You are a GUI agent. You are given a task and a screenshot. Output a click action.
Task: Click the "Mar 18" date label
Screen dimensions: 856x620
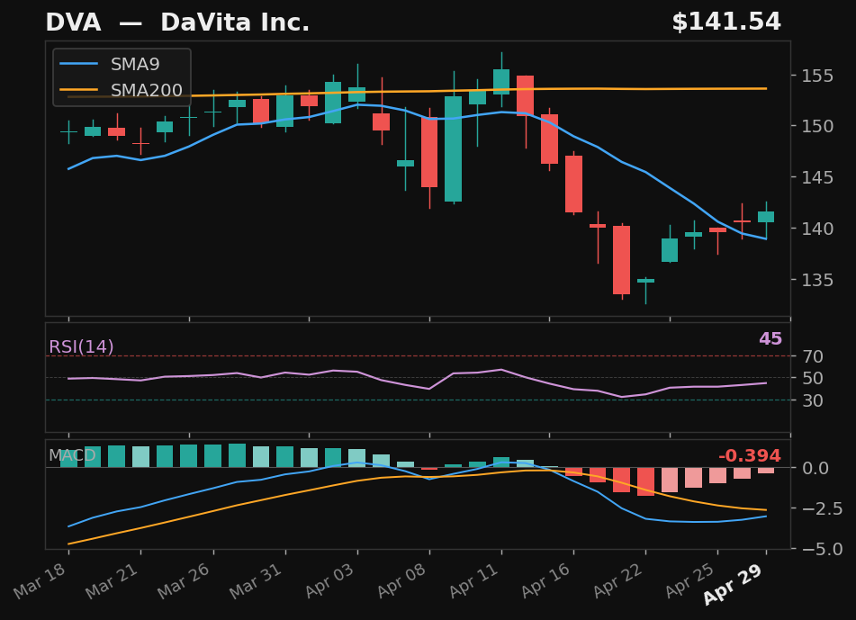(x=40, y=580)
